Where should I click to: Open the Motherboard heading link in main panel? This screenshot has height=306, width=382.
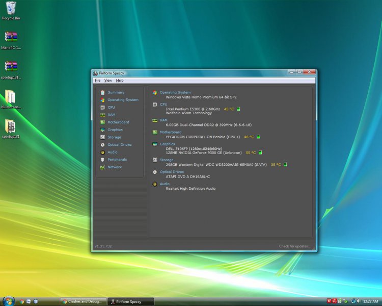[x=171, y=132]
